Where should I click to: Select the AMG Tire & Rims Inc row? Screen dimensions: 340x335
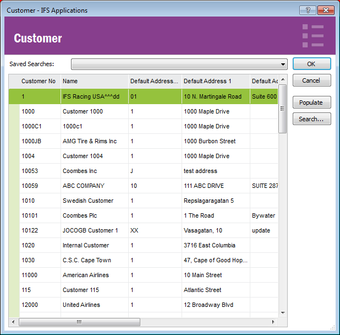(90, 141)
